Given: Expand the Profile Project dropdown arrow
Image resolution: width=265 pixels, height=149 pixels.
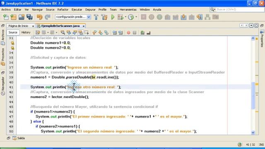Looking at the screenshot, I should (136, 17).
